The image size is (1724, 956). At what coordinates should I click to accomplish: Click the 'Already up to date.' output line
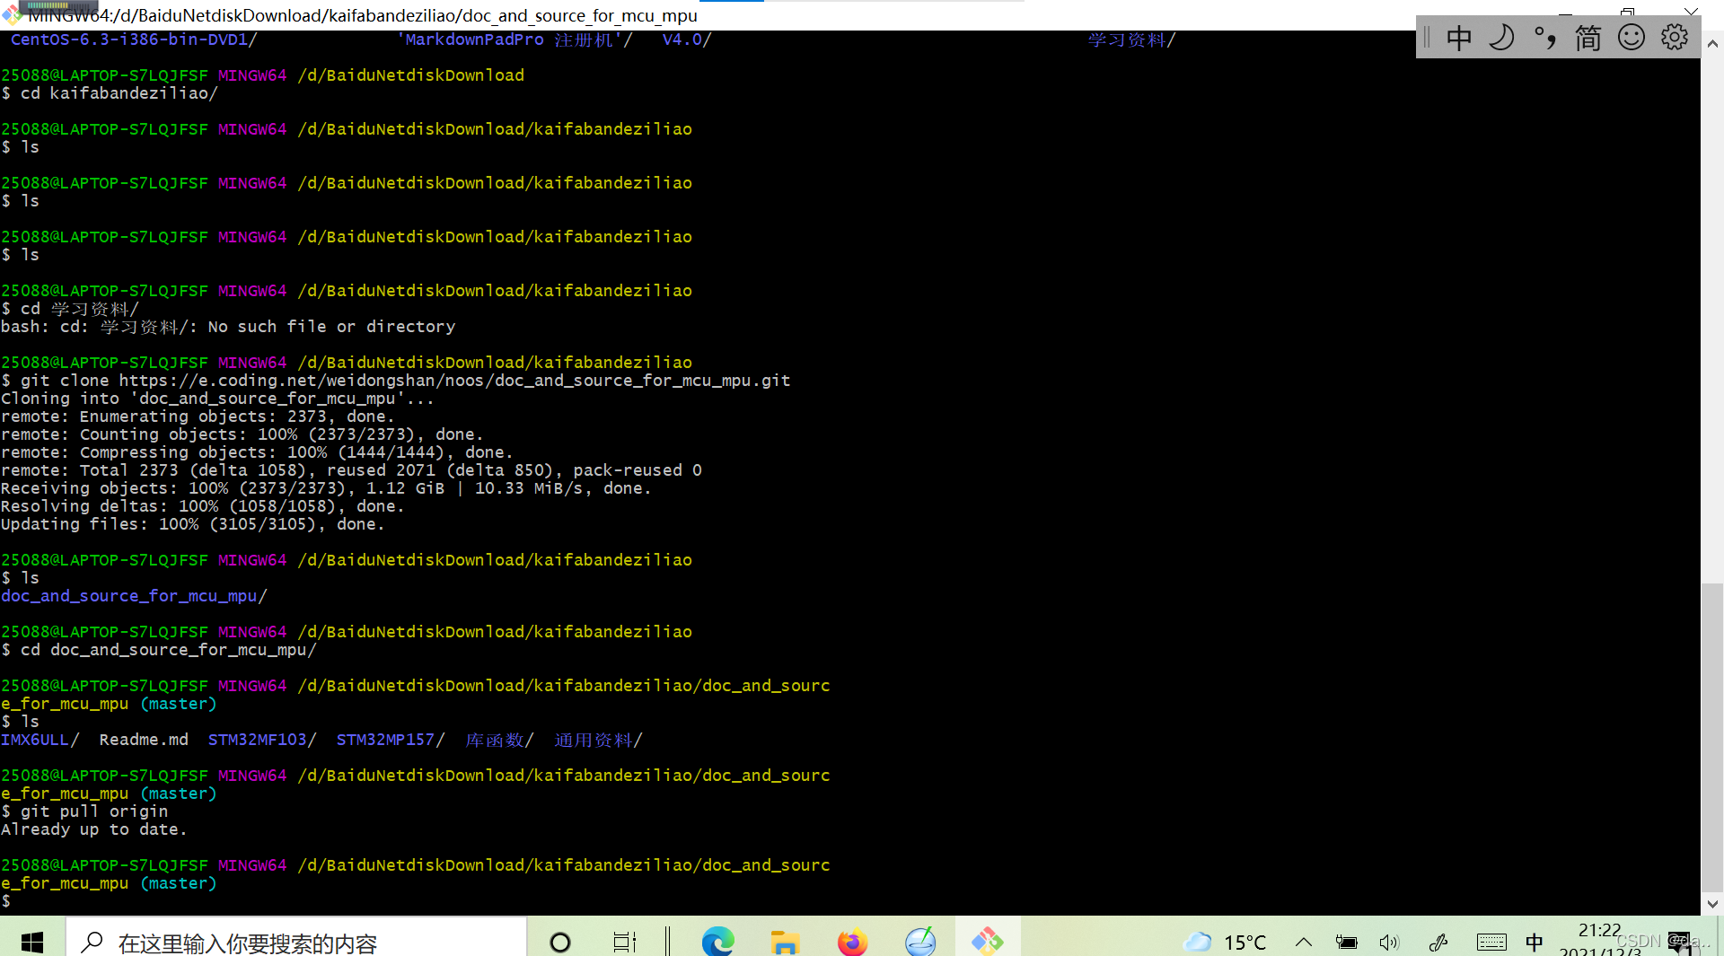coord(94,829)
